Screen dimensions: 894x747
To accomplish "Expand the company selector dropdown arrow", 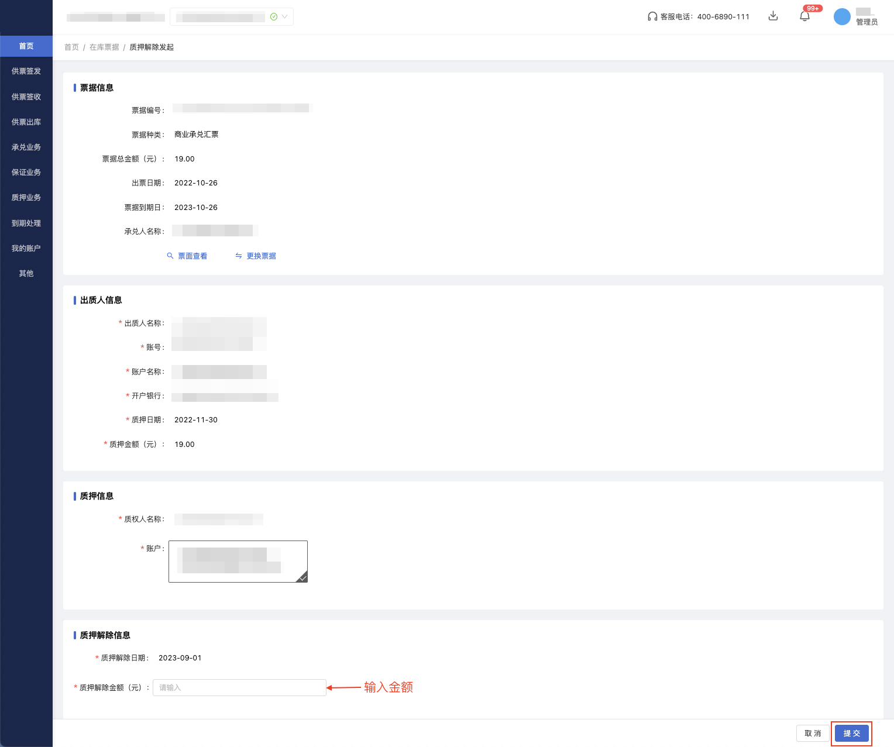I will click(x=285, y=17).
